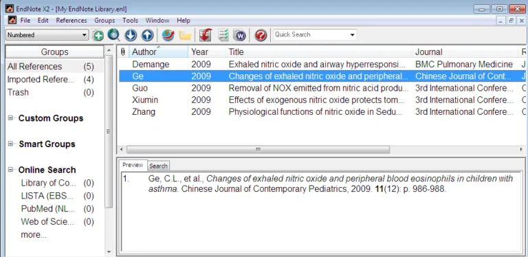Open the Tools menu
The height and width of the screenshot is (257, 528).
pos(131,21)
